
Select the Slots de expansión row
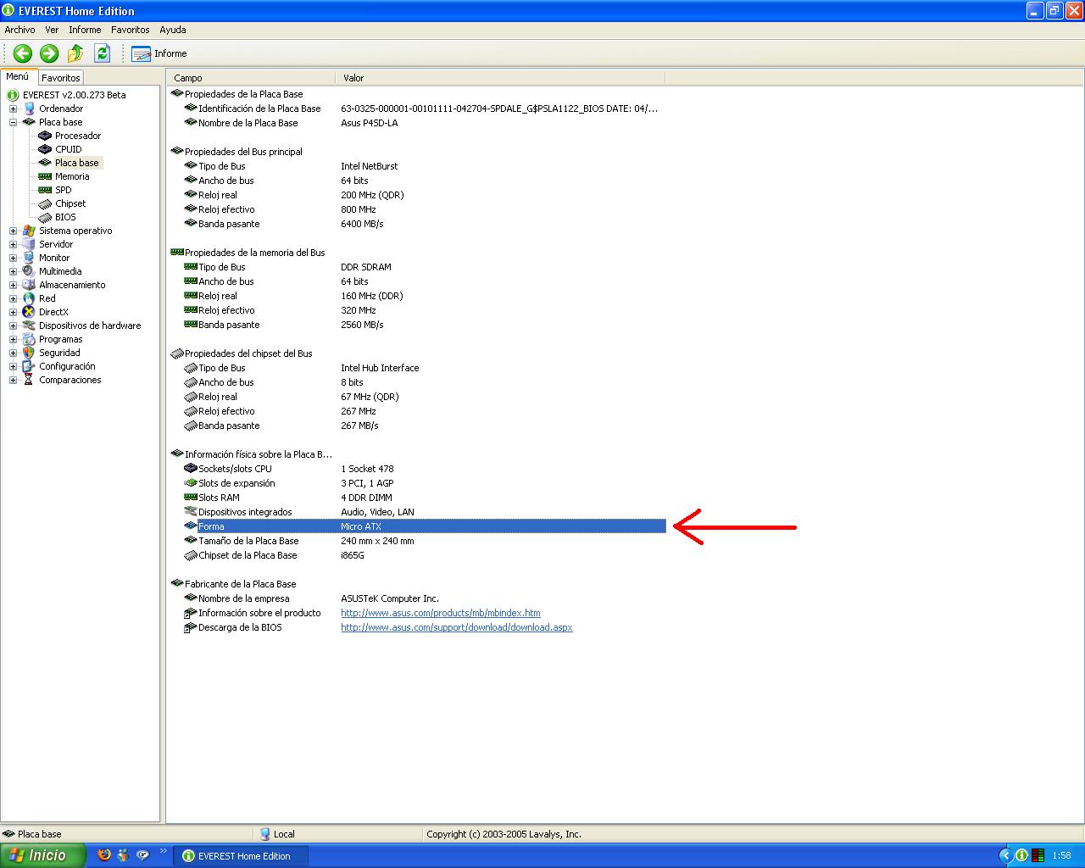coord(425,483)
